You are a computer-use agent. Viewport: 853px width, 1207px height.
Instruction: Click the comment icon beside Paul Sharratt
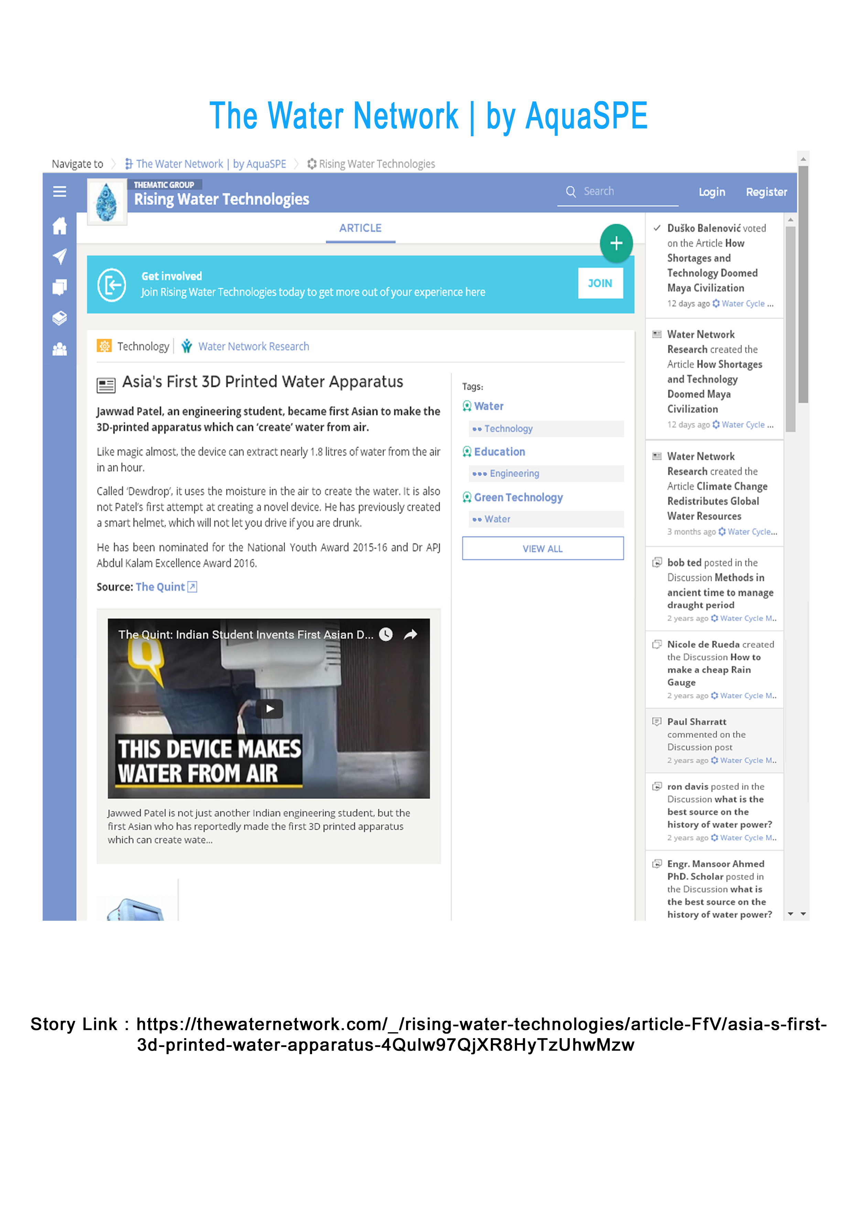point(657,721)
